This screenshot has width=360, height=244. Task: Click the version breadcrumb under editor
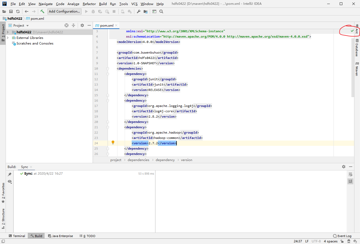click(186, 160)
